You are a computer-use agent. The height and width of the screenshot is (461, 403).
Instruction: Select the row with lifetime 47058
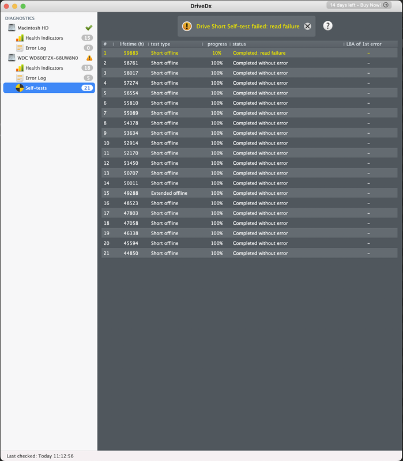[250, 223]
